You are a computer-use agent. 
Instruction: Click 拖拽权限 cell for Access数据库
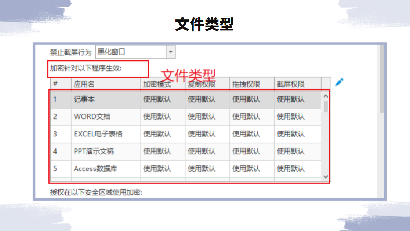(x=252, y=169)
